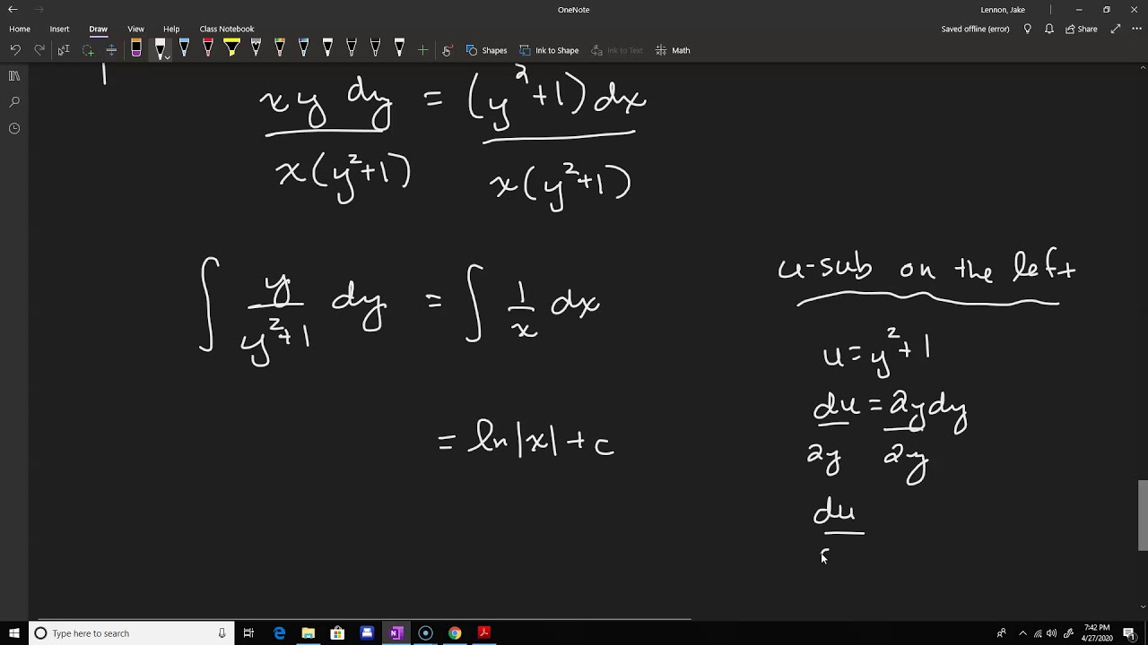Select the Type text/select objects tool

click(x=64, y=50)
